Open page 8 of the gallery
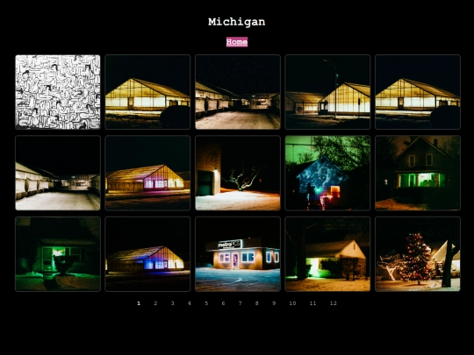This screenshot has height=355, width=474. (x=256, y=303)
